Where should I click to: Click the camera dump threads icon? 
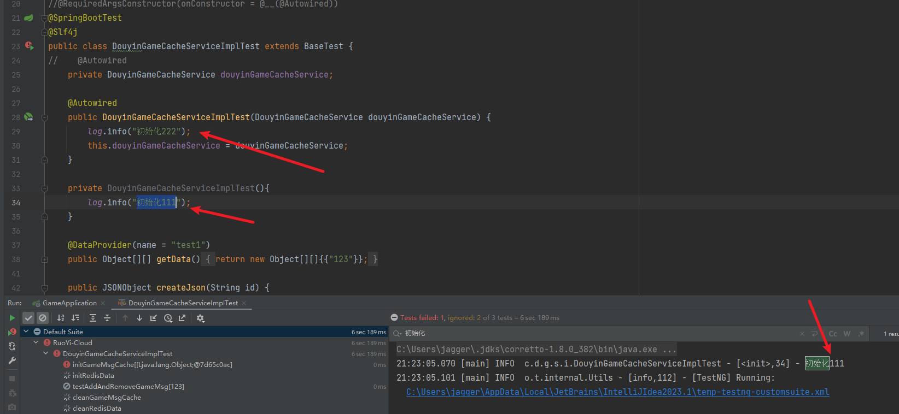pyautogui.click(x=12, y=407)
